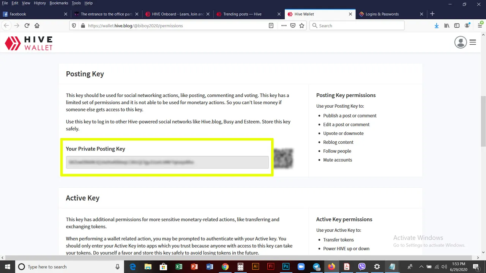Viewport: 486px width, 273px height.
Task: Click the blurred posting key QR code
Action: click(x=283, y=158)
